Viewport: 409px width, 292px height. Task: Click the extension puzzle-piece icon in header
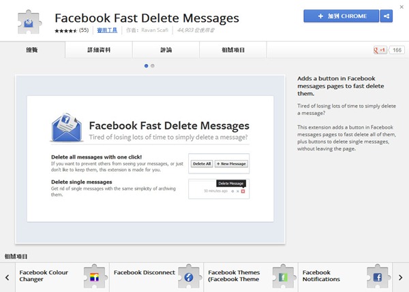(x=29, y=22)
